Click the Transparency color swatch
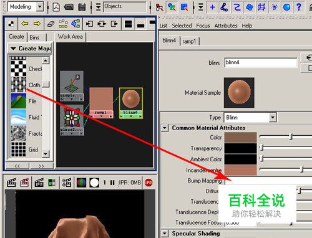Image resolution: width=312 pixels, height=238 pixels. click(x=240, y=148)
